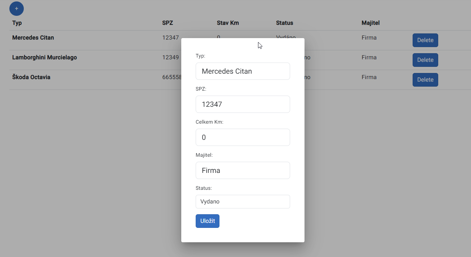Click the Typ column header
471x257 pixels.
[17, 23]
